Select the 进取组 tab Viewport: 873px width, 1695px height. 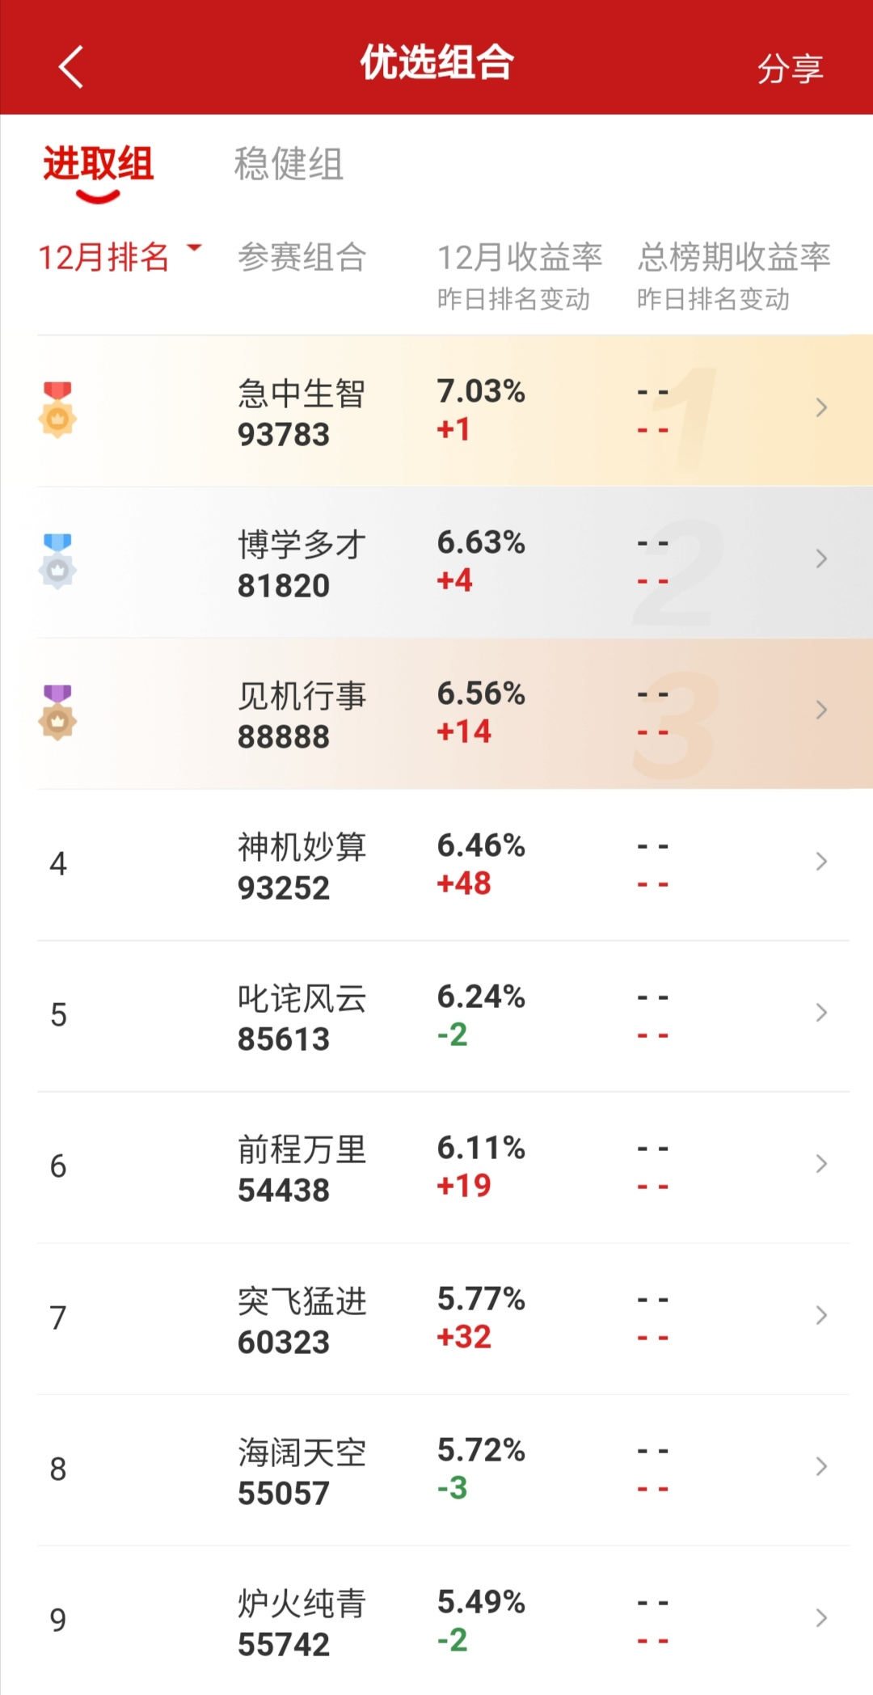tap(98, 164)
